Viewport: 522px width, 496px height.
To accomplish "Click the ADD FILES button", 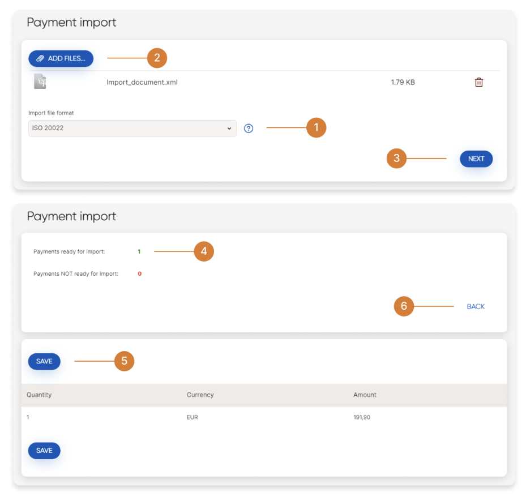I will 61,58.
